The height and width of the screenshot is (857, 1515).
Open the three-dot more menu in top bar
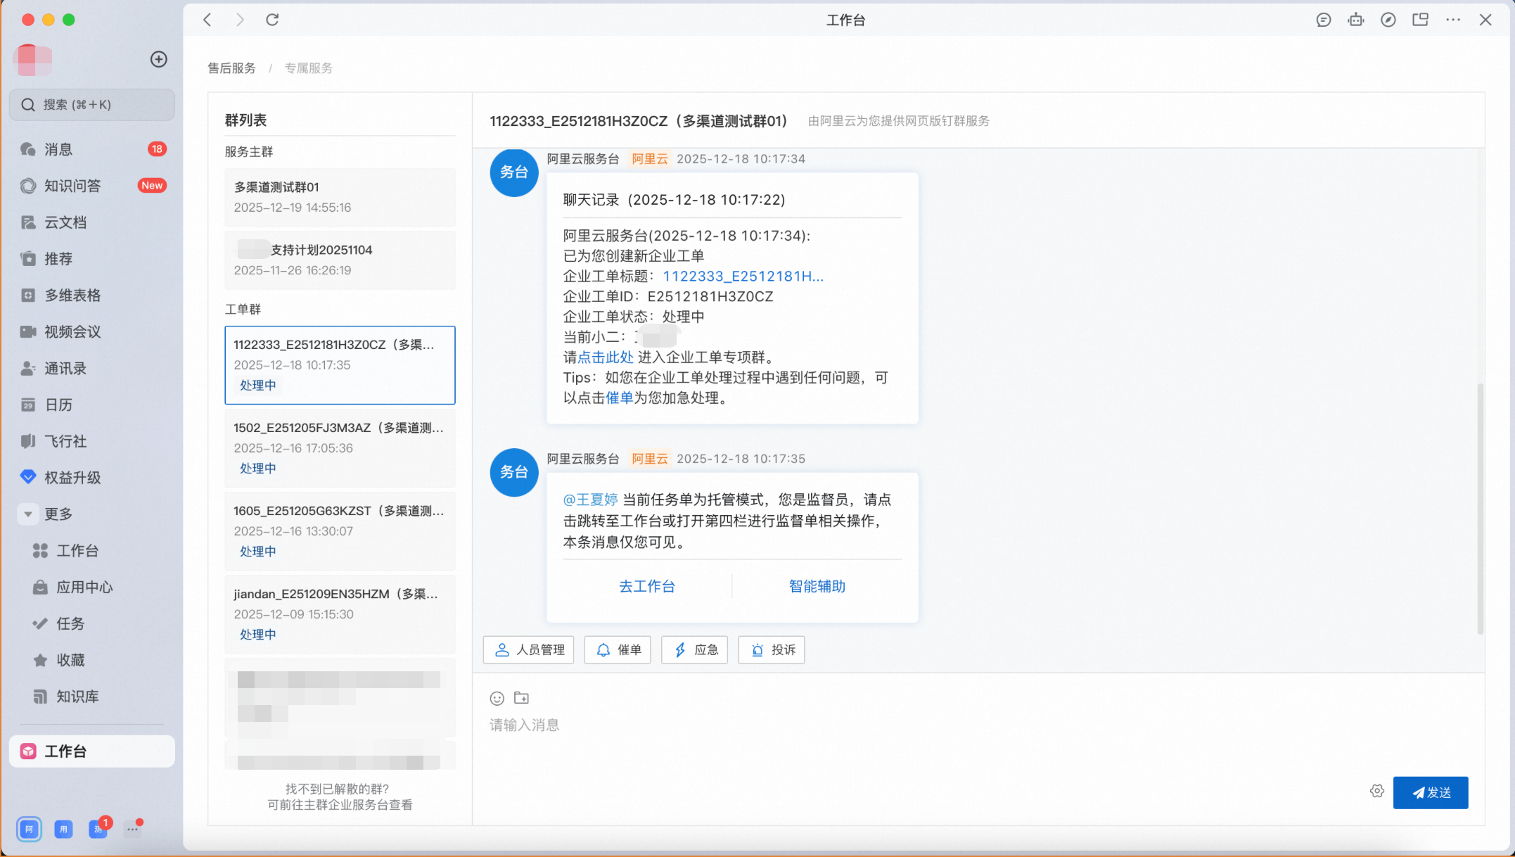(x=1453, y=20)
